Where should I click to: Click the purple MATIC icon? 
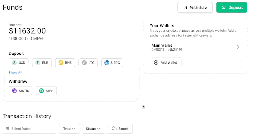coord(14,91)
